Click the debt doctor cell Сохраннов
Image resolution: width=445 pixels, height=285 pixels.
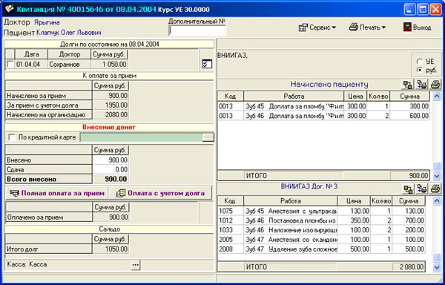(x=70, y=65)
